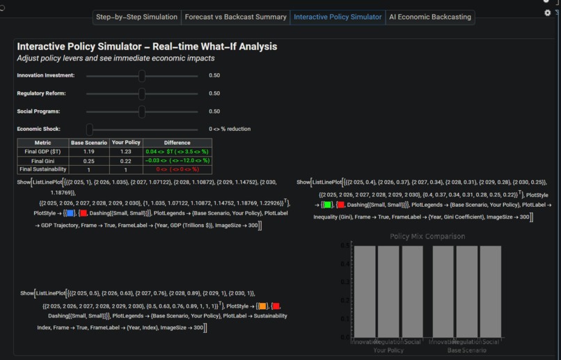Select the Interactive Policy Simulator tab
Screen dimensions: 561x360
pos(338,17)
